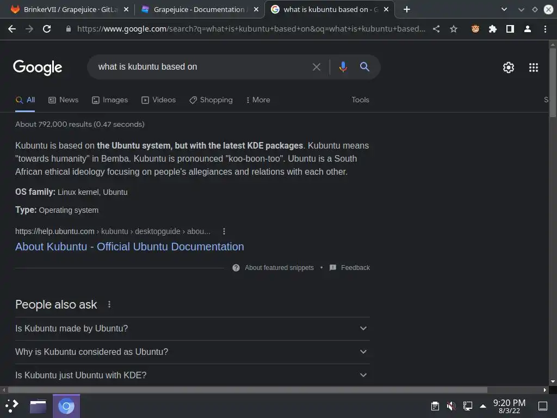Expand "Is Kubuntu just Ubuntu with KDE?"
Screen dimensions: 557x418
(x=193, y=375)
